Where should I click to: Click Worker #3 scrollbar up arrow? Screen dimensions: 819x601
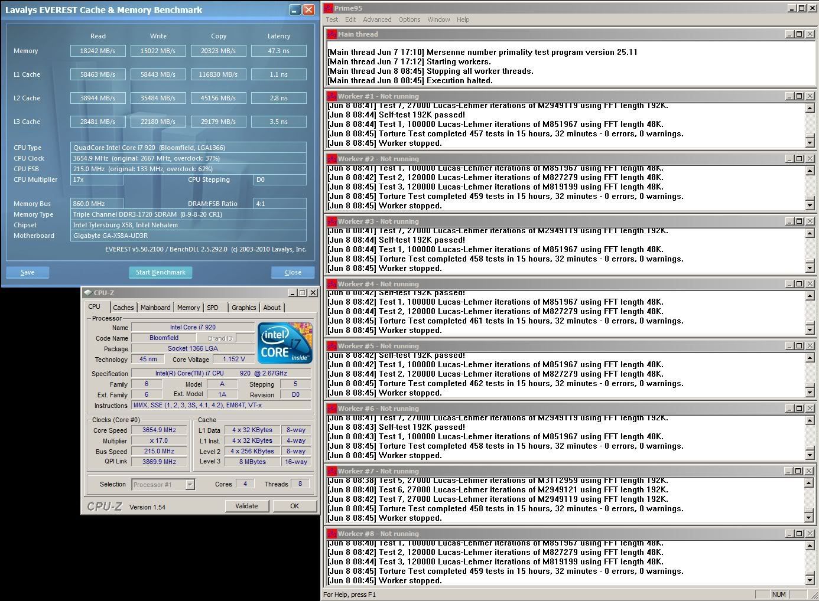click(x=810, y=234)
